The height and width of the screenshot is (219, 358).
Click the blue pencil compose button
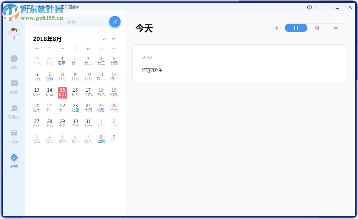tap(115, 22)
